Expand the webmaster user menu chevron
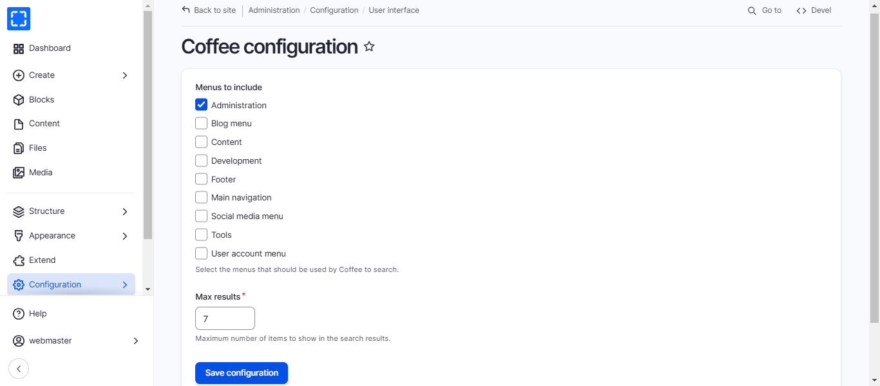Screen dimensions: 880x386 pyautogui.click(x=136, y=341)
